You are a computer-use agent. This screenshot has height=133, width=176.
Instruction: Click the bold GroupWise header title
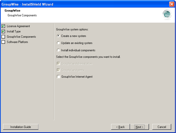point(12,11)
